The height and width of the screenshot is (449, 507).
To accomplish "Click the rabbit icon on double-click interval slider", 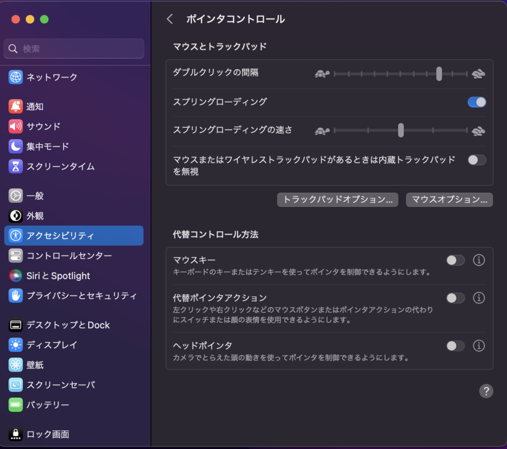I will [478, 74].
